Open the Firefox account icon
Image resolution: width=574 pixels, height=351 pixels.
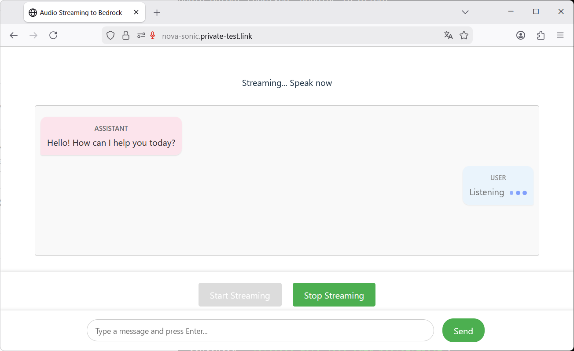[x=521, y=36]
